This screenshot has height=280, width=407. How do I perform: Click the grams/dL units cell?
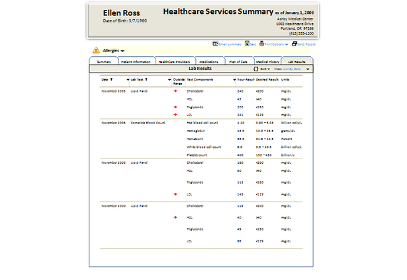(x=288, y=131)
